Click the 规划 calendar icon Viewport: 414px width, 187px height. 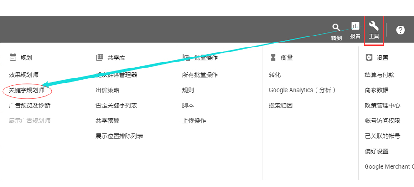[13, 57]
